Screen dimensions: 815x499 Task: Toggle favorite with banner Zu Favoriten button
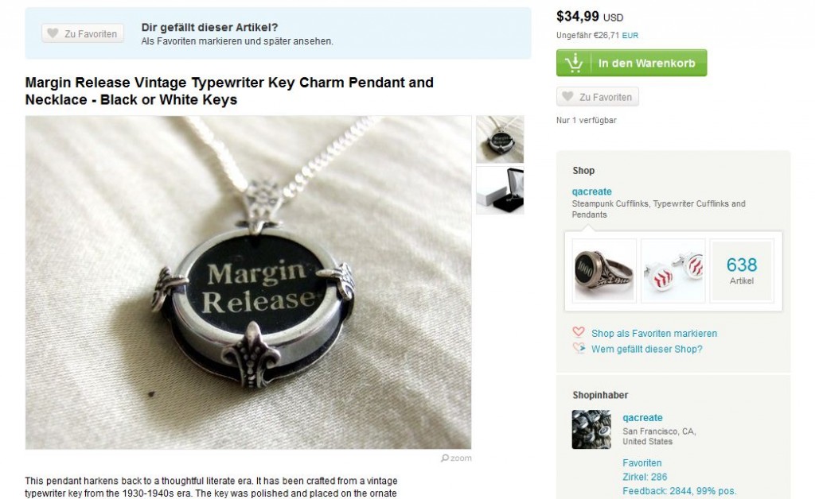coord(83,33)
